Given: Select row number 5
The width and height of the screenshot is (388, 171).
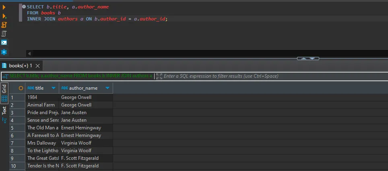Looking at the screenshot, I should (x=17, y=128).
